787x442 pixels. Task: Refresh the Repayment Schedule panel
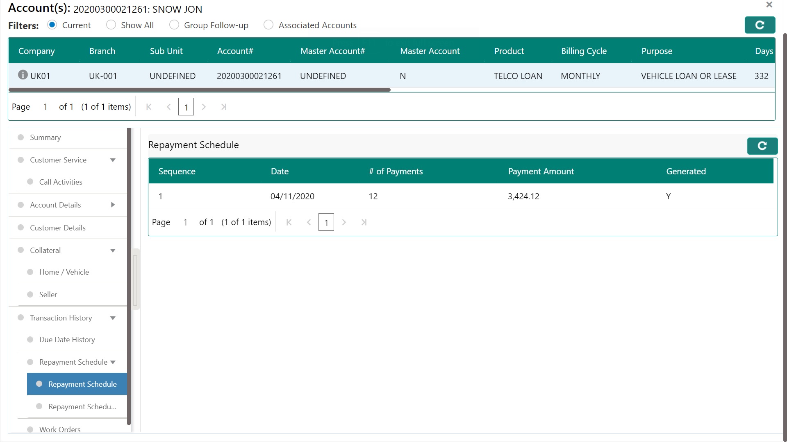(762, 146)
